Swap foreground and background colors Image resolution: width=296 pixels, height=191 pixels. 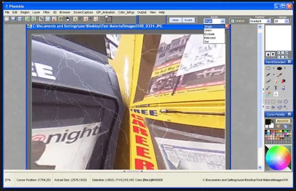(x=272, y=120)
